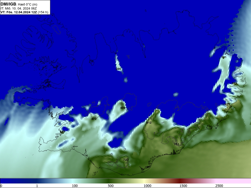Click the 1000 value on the legend

(147, 186)
